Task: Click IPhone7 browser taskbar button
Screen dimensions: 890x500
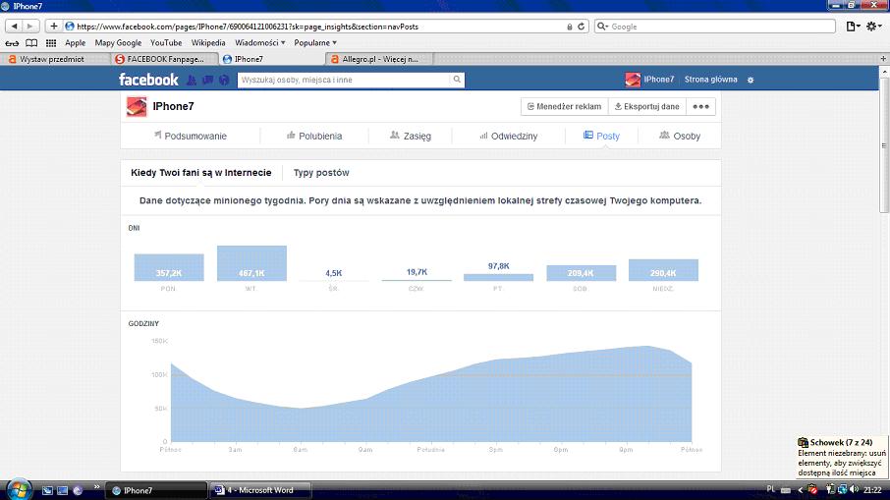Action: pyautogui.click(x=157, y=490)
